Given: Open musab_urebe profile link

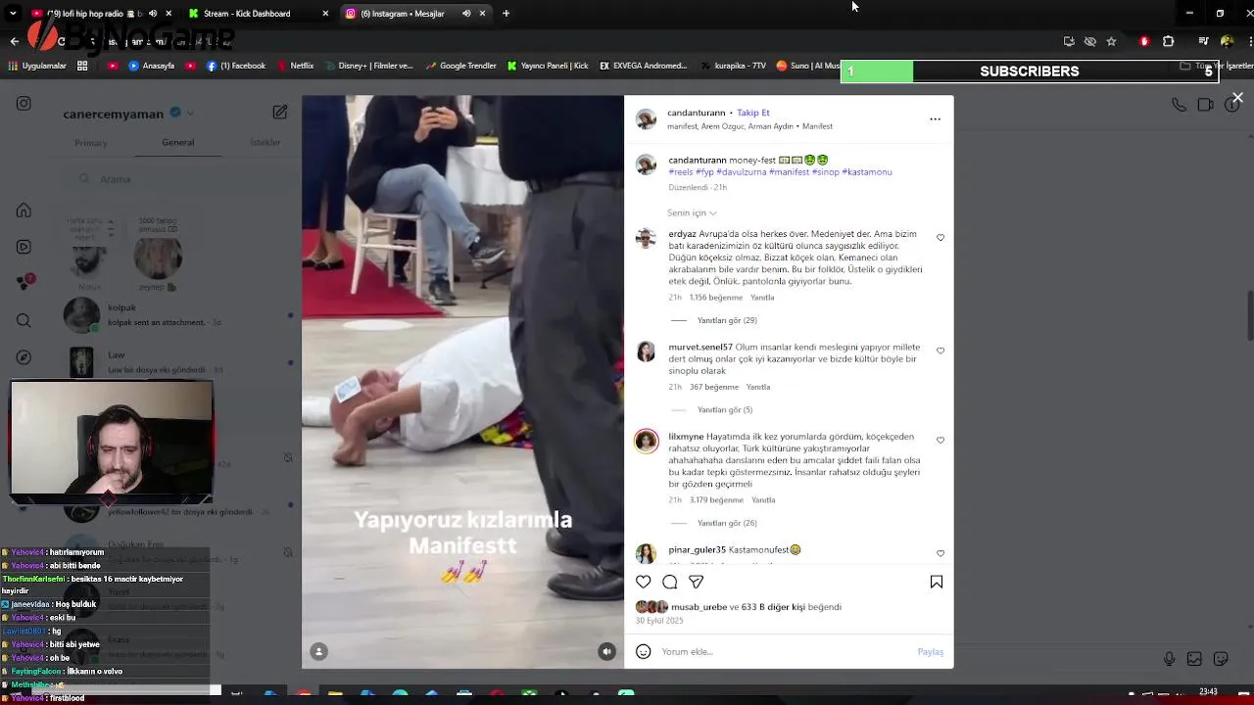Looking at the screenshot, I should pos(699,607).
